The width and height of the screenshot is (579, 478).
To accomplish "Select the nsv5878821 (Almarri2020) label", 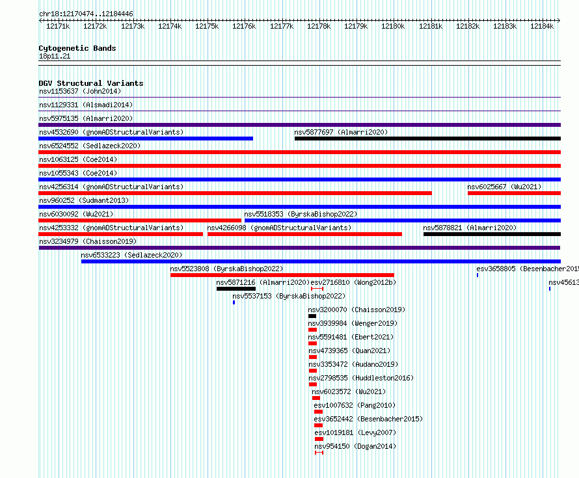I will (x=470, y=228).
